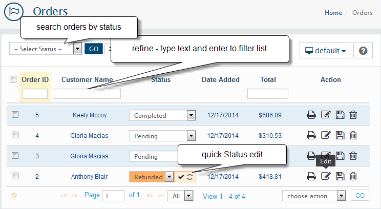Change Keely Mccoy's Completed status dropdown
The height and width of the screenshot is (209, 381).
click(162, 115)
